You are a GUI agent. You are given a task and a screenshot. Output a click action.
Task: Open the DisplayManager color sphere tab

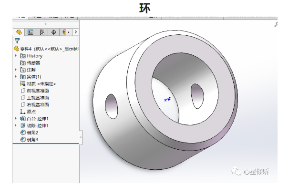tap(64, 32)
